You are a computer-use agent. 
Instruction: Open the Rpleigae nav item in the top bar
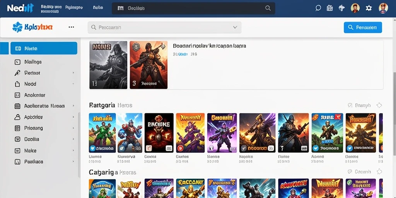click(x=74, y=8)
